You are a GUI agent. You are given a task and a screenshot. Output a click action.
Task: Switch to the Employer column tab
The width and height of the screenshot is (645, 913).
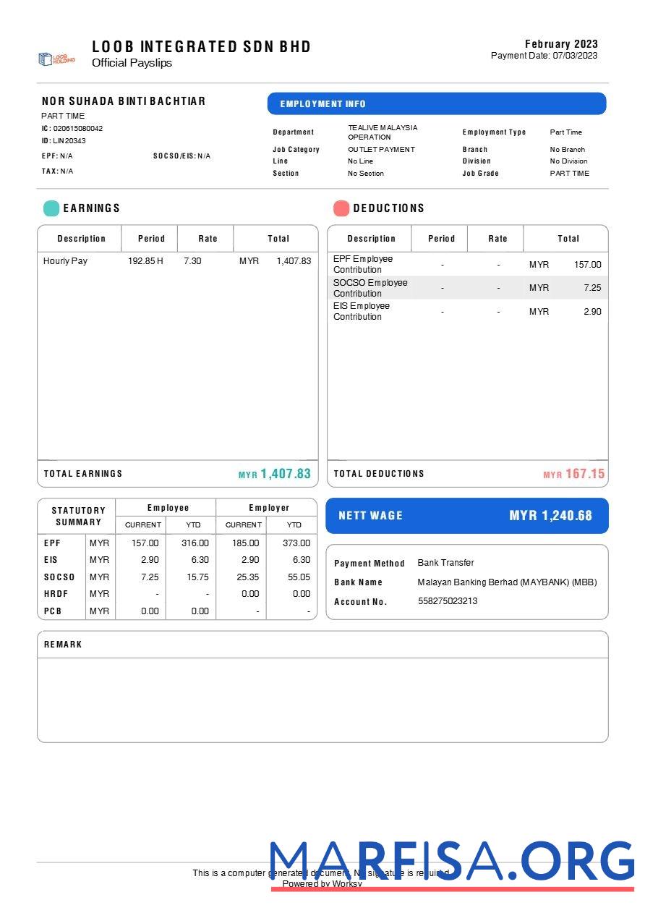[x=268, y=507]
